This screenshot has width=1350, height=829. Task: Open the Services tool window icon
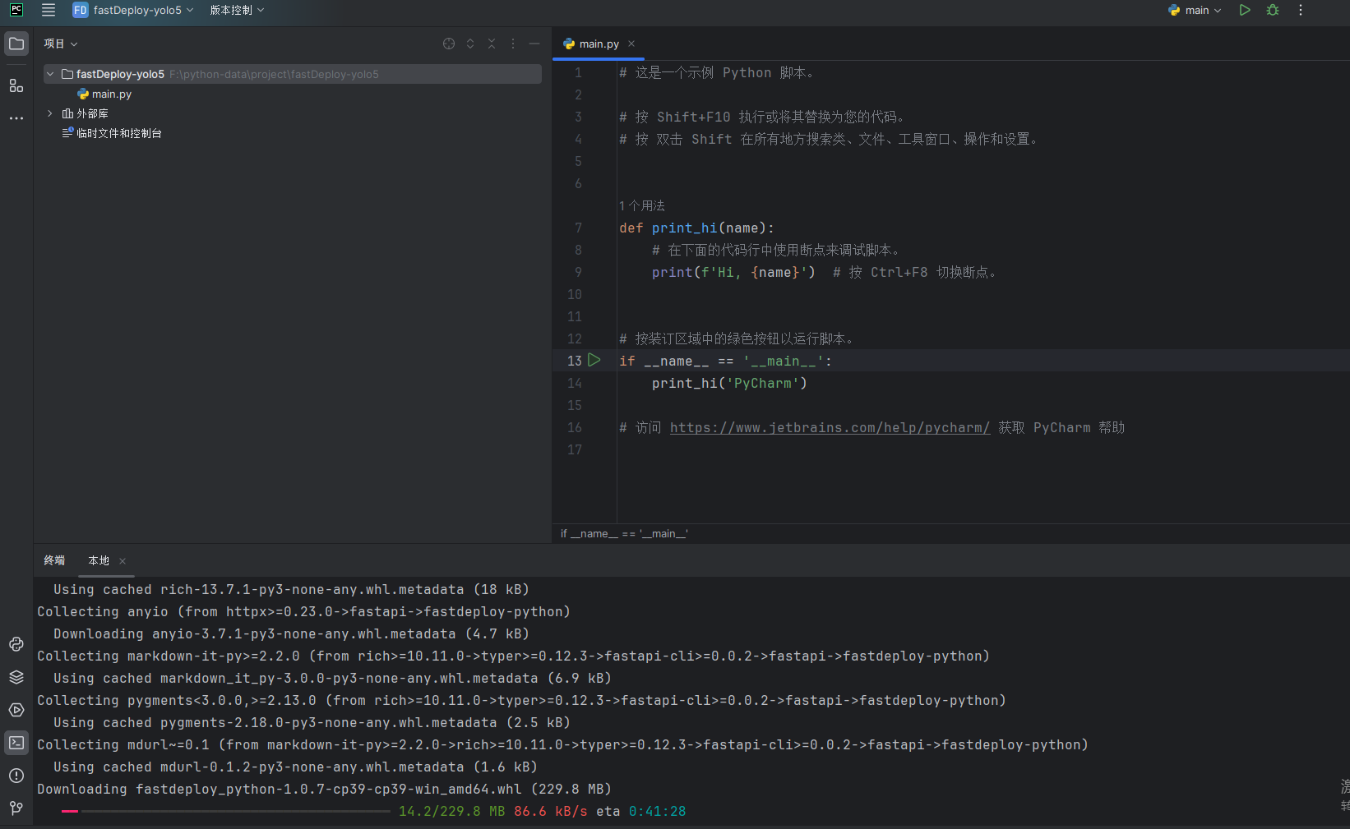16,710
